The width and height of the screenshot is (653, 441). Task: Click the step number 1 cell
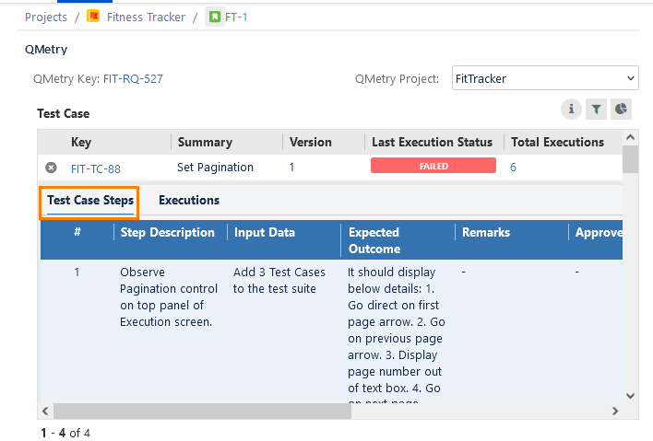click(77, 273)
